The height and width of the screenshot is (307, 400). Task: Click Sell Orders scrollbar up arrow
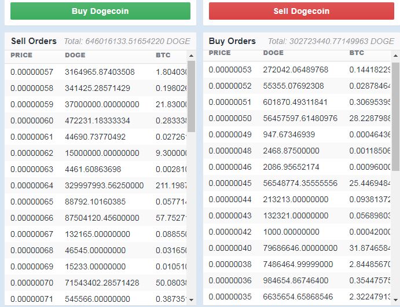191,56
